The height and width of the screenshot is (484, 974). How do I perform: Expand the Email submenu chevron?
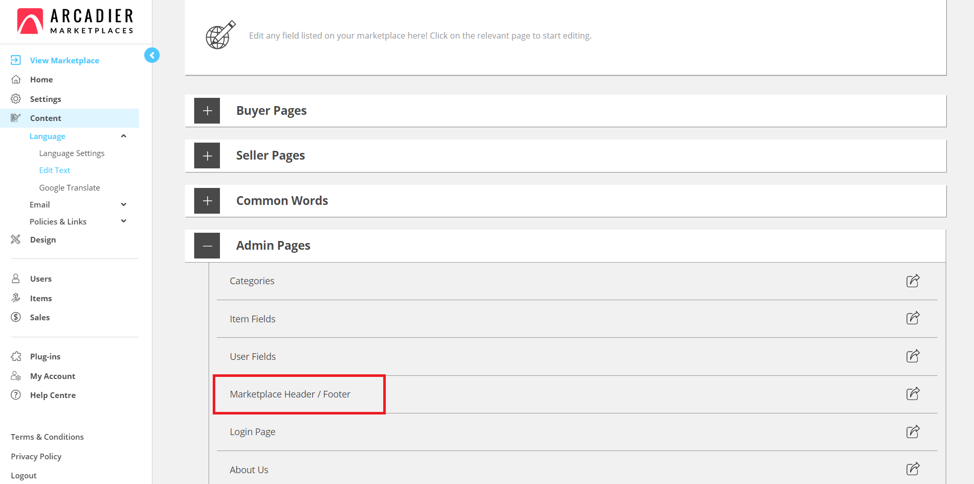(x=124, y=204)
